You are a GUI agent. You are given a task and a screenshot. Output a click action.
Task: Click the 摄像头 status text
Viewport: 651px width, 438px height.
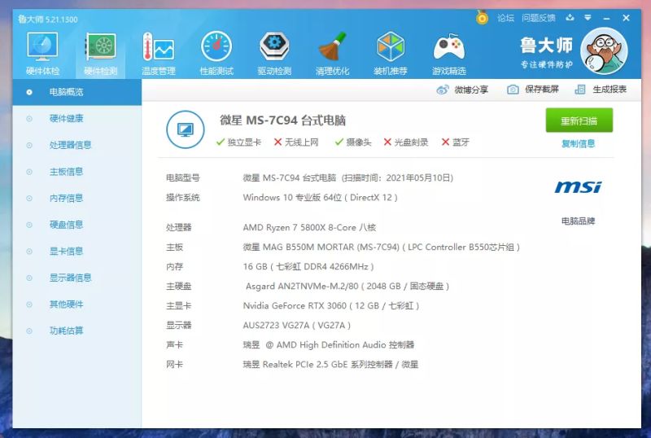pyautogui.click(x=359, y=142)
